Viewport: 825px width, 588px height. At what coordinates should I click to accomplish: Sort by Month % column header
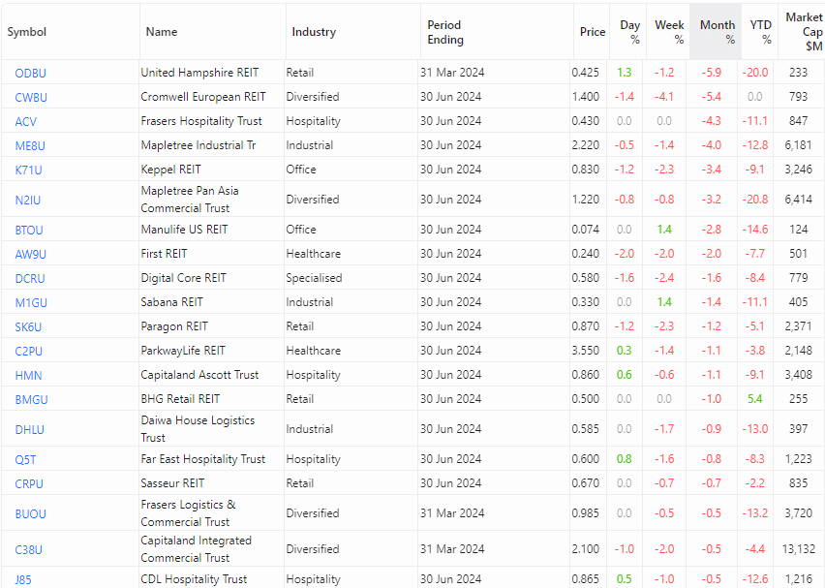[718, 32]
